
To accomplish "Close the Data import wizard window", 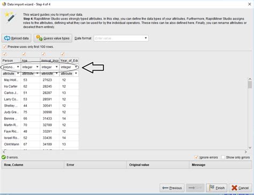I will [x=250, y=4].
